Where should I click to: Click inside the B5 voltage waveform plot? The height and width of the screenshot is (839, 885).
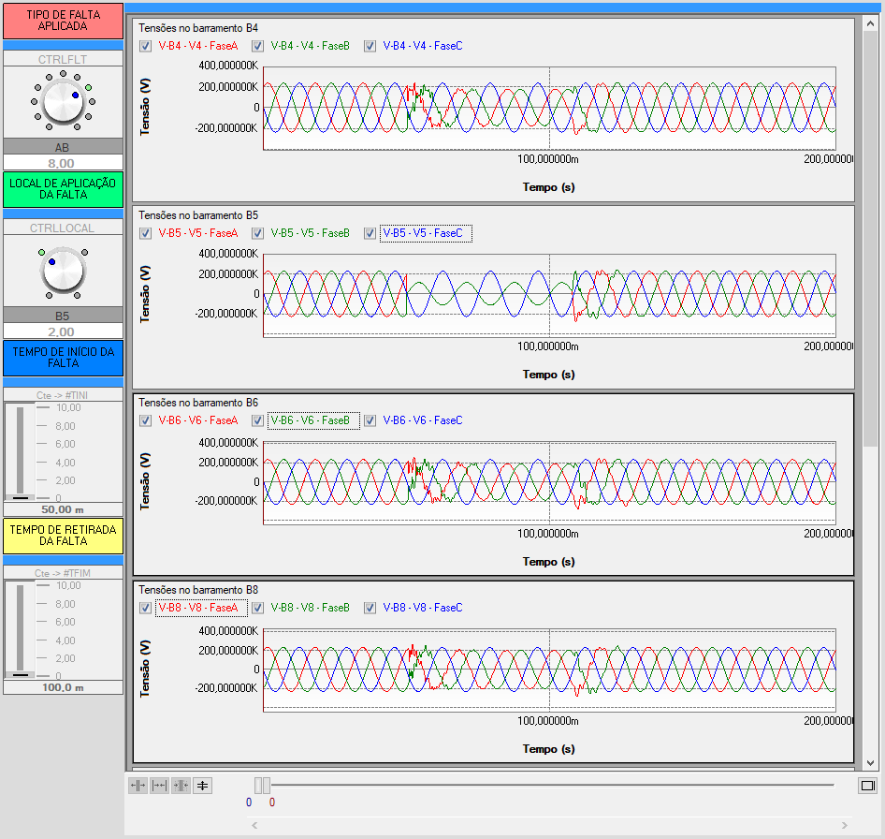[x=549, y=295]
